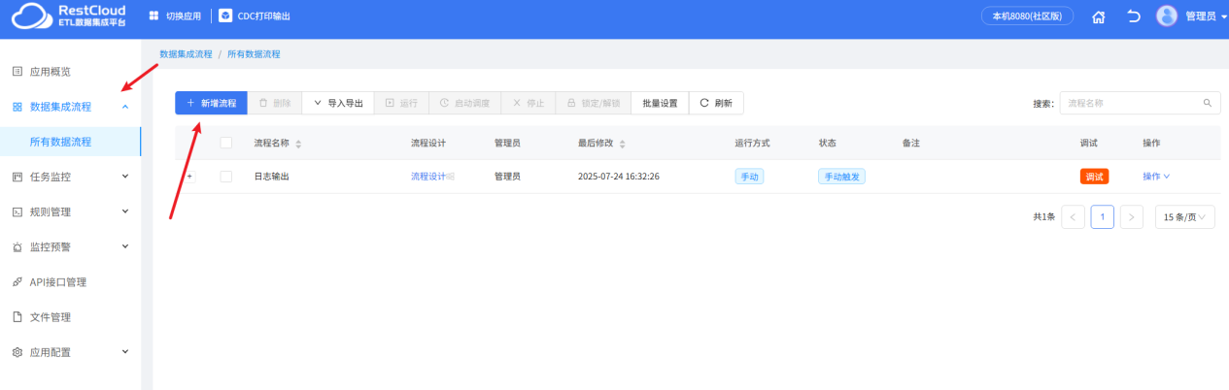Click the 手动 run mode tag
Screen dimensions: 1229x390
coord(749,177)
